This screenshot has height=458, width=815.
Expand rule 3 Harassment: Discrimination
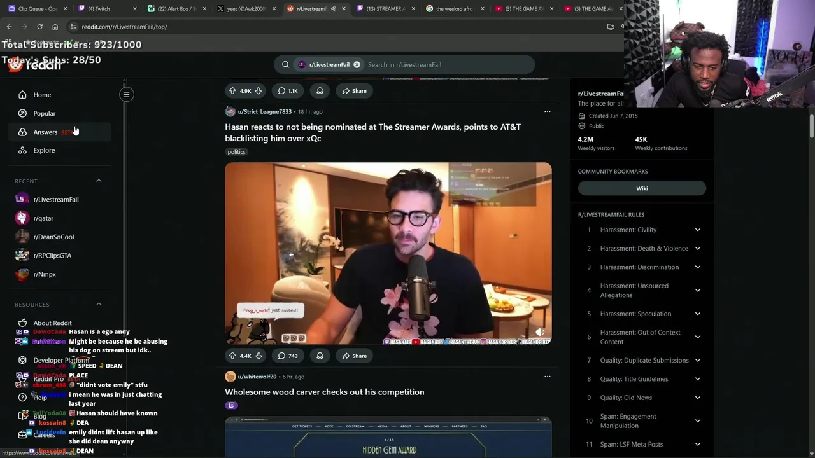(697, 267)
